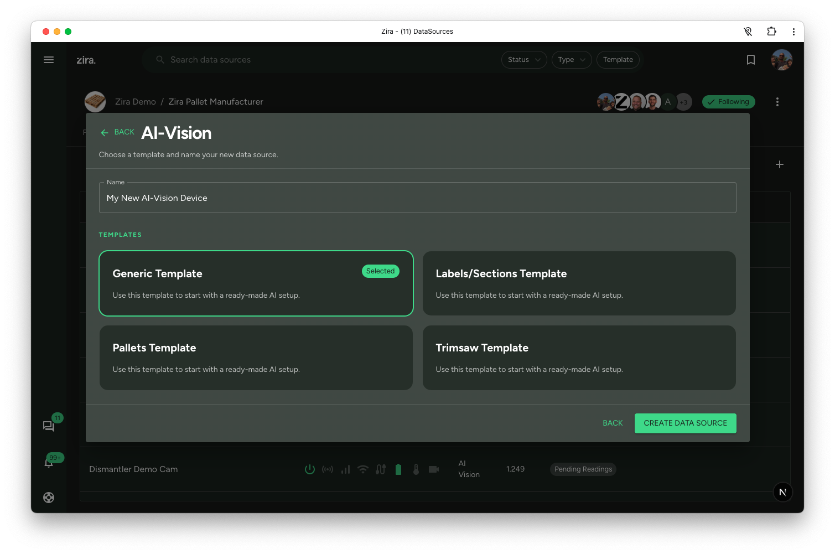Open the hamburger navigation menu

click(49, 60)
